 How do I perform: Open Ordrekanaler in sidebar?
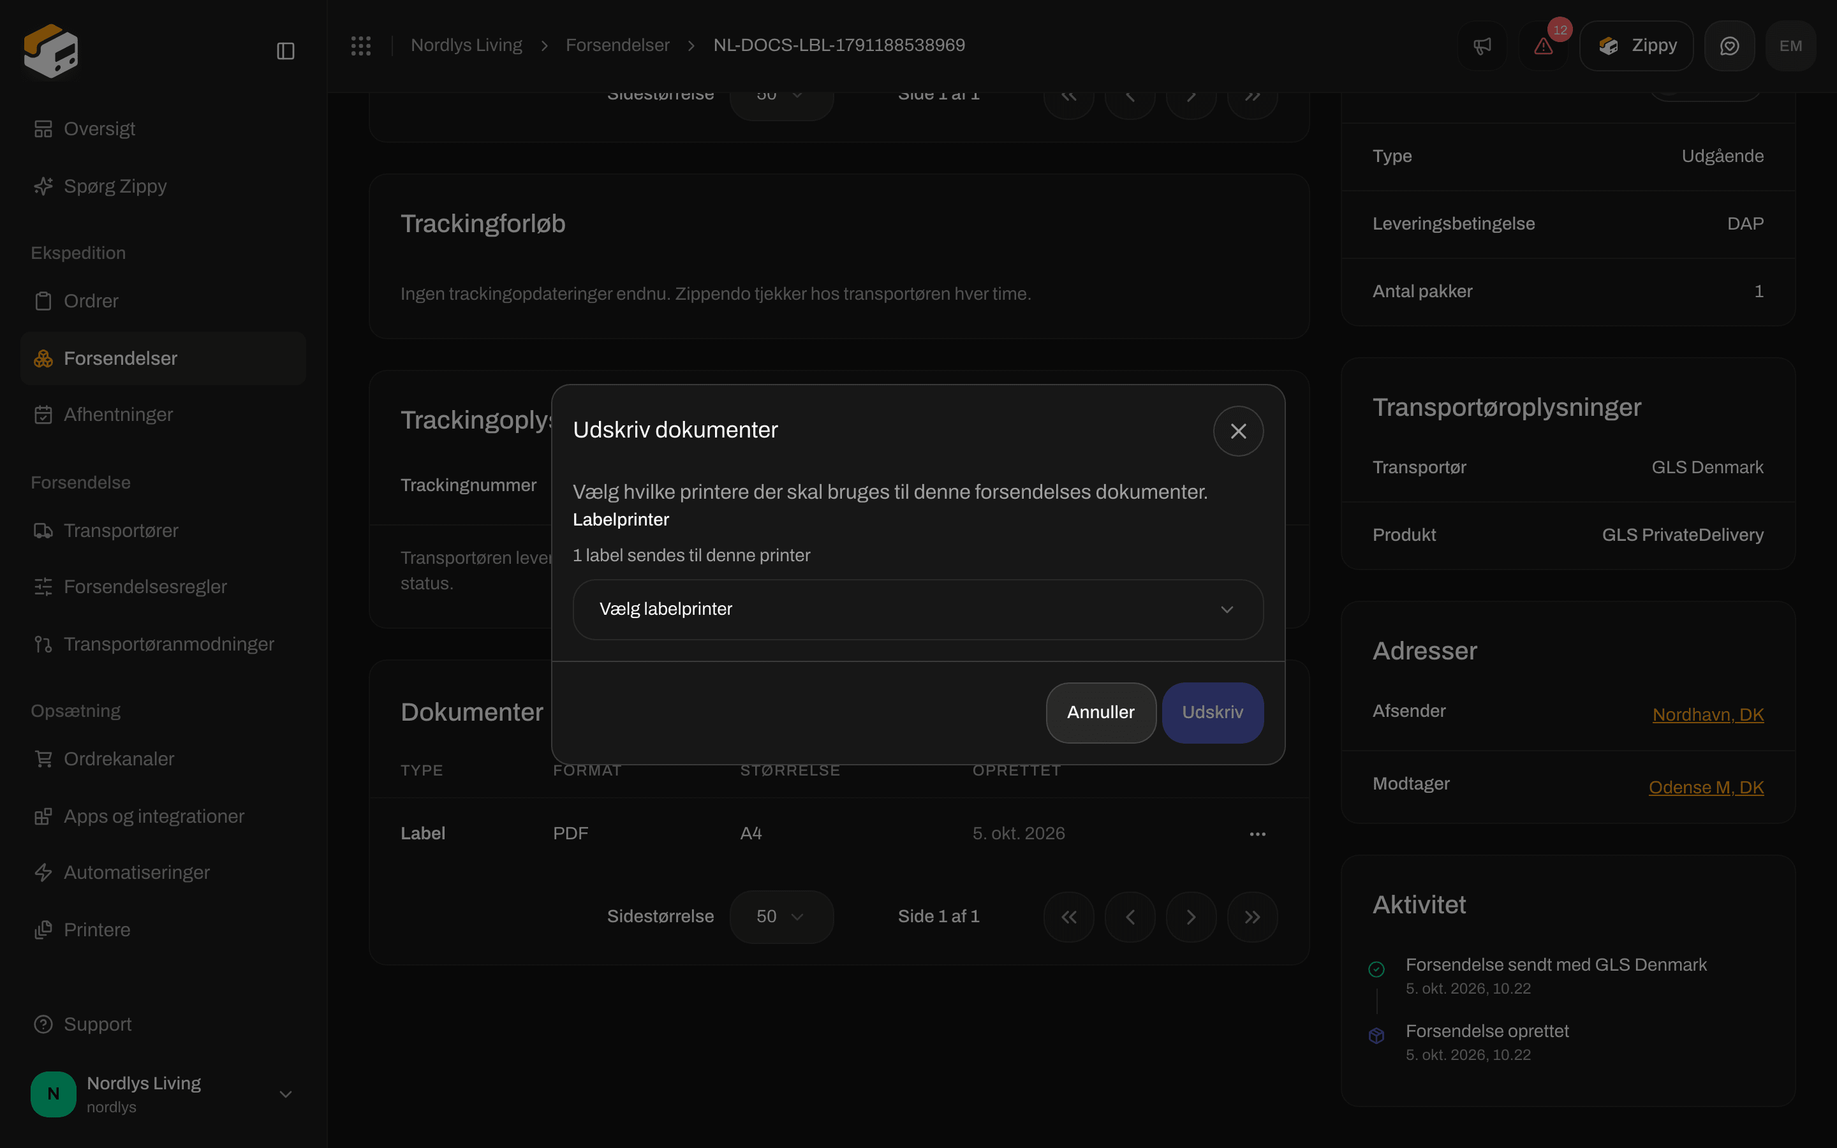point(163,758)
